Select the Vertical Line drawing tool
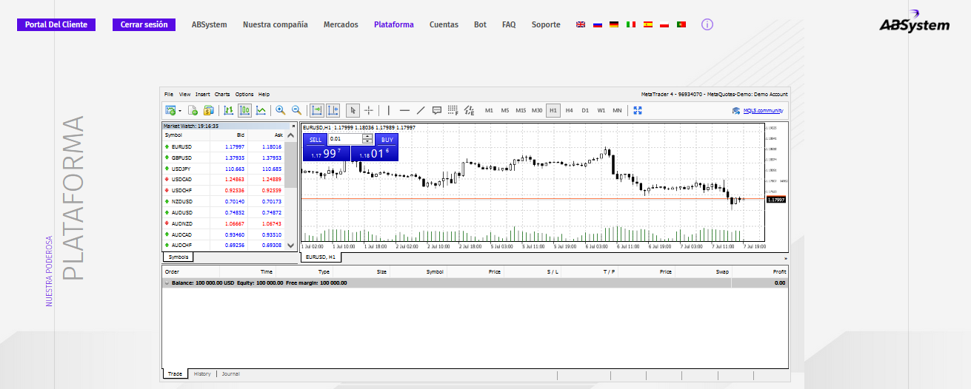 coord(388,110)
